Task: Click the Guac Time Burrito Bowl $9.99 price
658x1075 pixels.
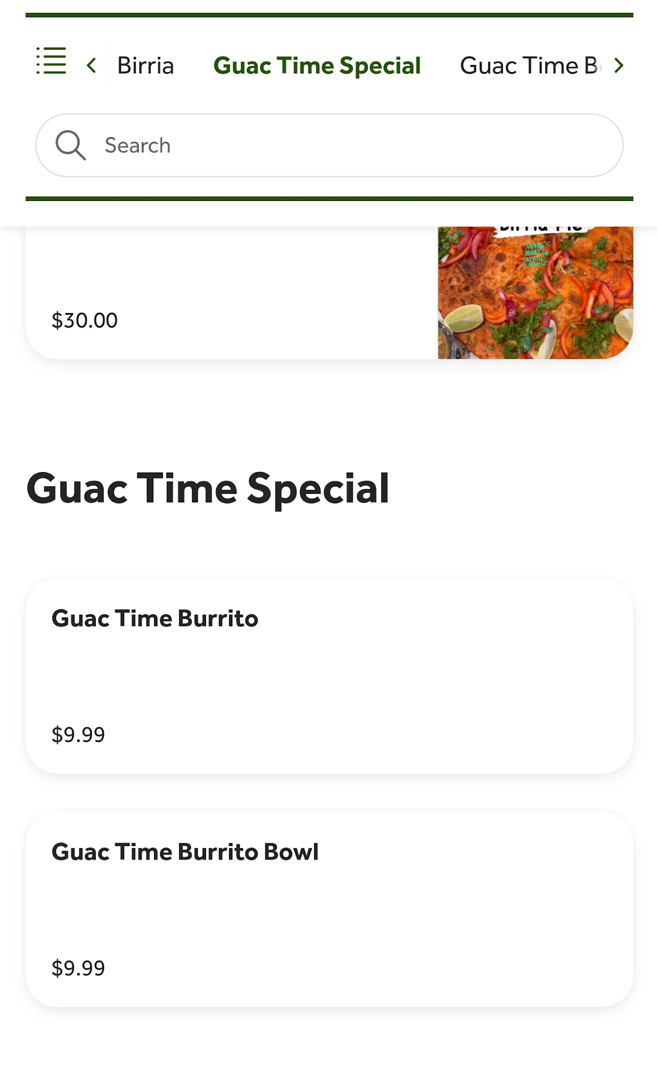Action: click(x=78, y=968)
